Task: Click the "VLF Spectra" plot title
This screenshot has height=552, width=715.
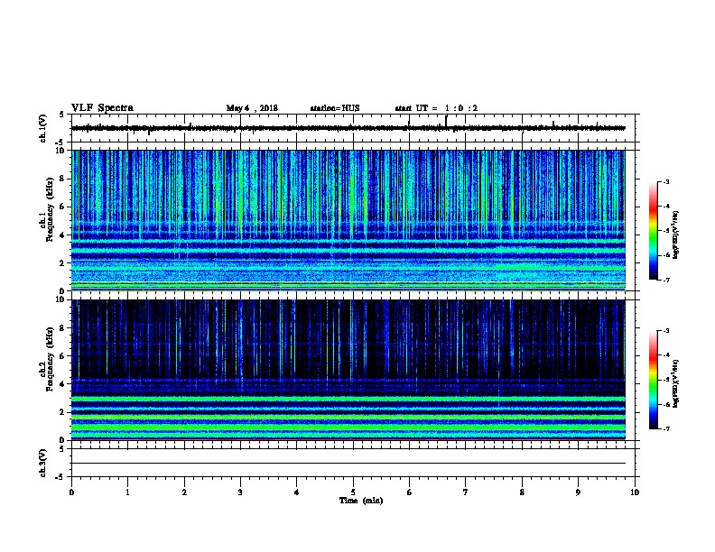Action: (102, 108)
